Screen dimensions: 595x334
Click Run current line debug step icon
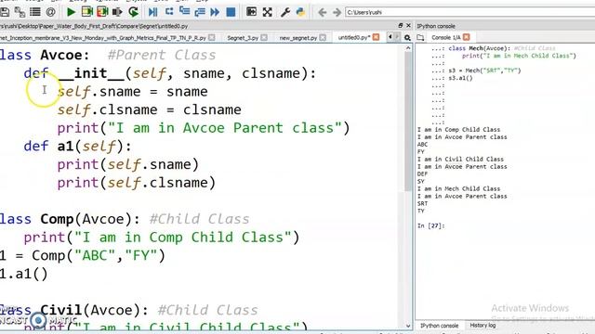point(169,12)
